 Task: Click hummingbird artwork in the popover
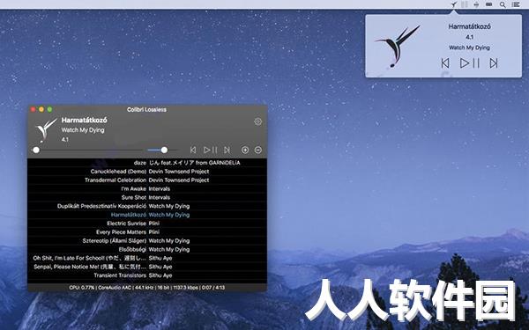click(x=398, y=46)
